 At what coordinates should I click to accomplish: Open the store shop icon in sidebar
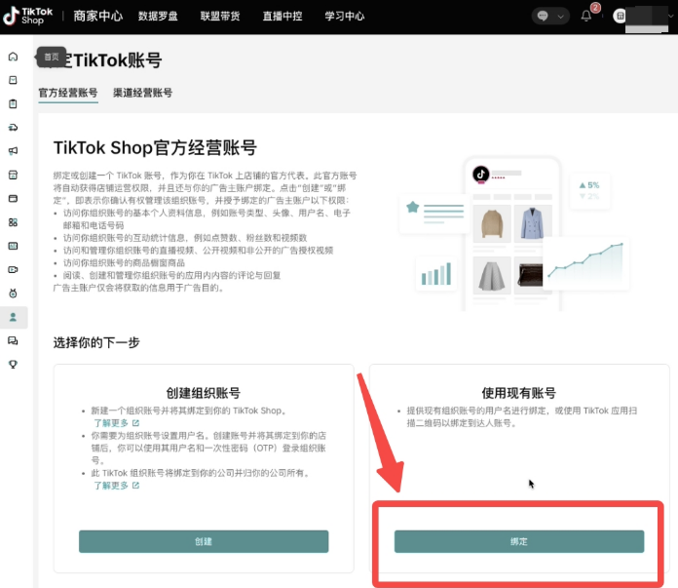pyautogui.click(x=13, y=175)
